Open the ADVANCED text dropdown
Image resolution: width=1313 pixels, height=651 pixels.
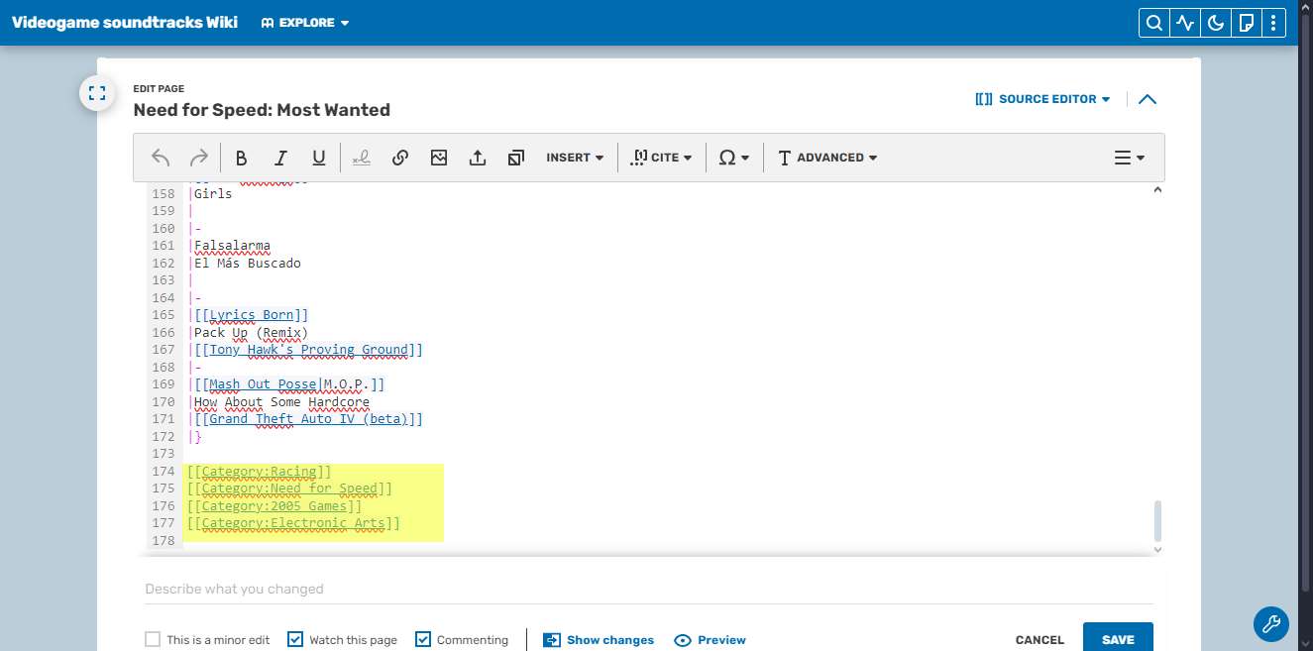click(827, 158)
